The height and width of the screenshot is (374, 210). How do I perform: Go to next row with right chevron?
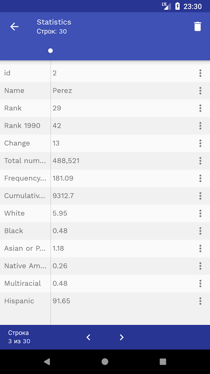(121, 337)
